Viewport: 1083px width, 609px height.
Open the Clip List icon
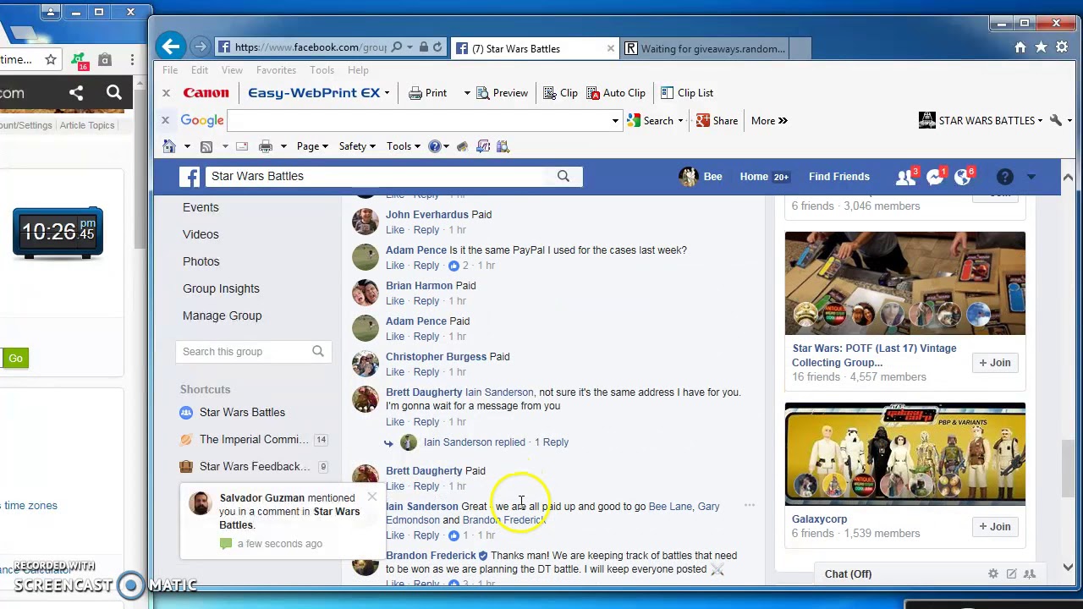(x=667, y=93)
